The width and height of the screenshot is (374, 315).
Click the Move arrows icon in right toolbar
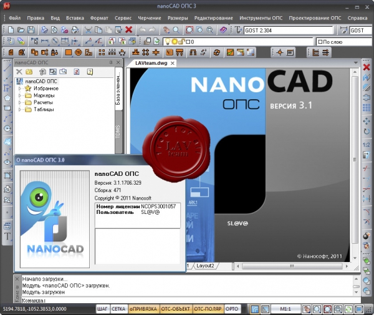coord(367,121)
